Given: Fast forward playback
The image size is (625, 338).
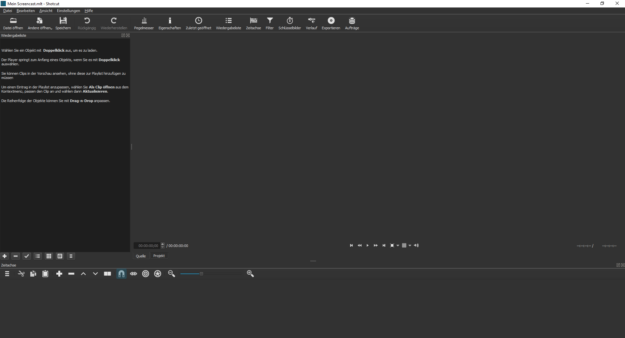Looking at the screenshot, I should pos(376,245).
